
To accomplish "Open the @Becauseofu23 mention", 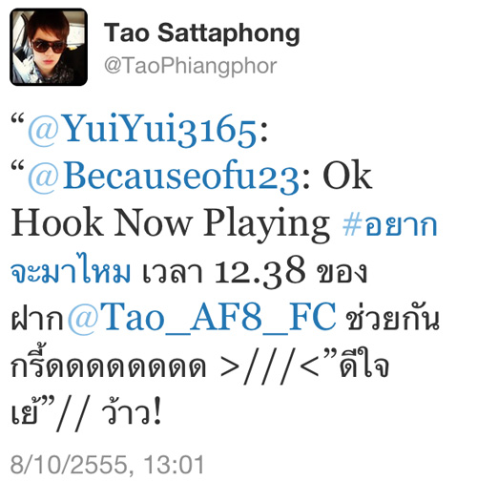I will click(x=164, y=177).
